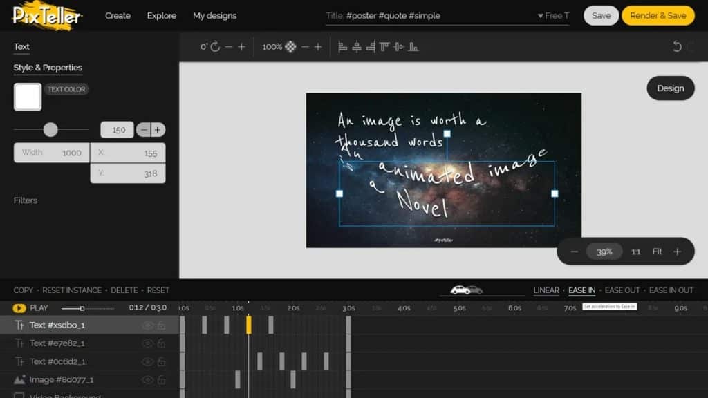
Task: Align the element to horizontal center
Action: coord(357,46)
